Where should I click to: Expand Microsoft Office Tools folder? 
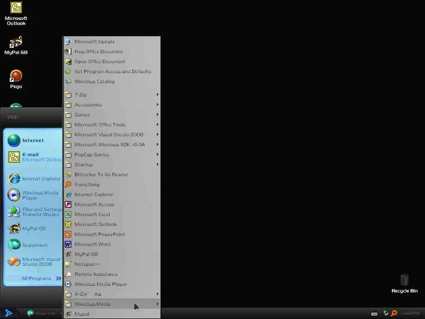coord(112,125)
